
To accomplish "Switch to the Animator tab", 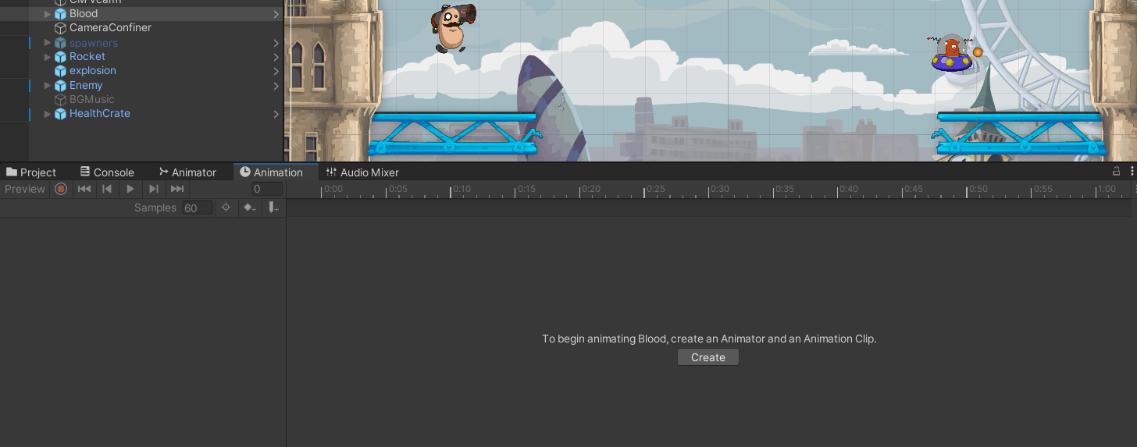I will point(187,172).
